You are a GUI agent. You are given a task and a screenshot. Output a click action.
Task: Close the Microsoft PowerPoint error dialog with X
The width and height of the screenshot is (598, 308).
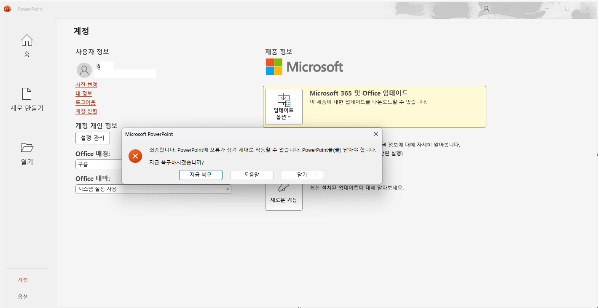coord(376,134)
